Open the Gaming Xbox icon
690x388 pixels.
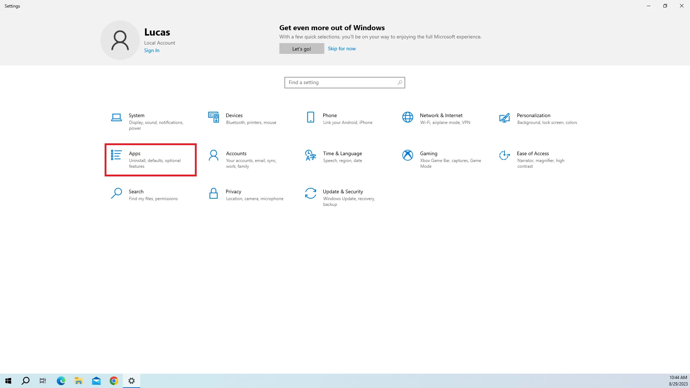point(407,155)
